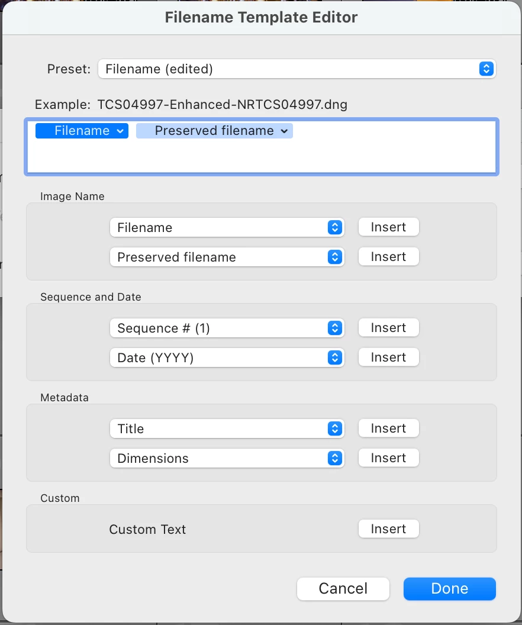Insert the Date token
Image resolution: width=522 pixels, height=625 pixels.
click(388, 357)
